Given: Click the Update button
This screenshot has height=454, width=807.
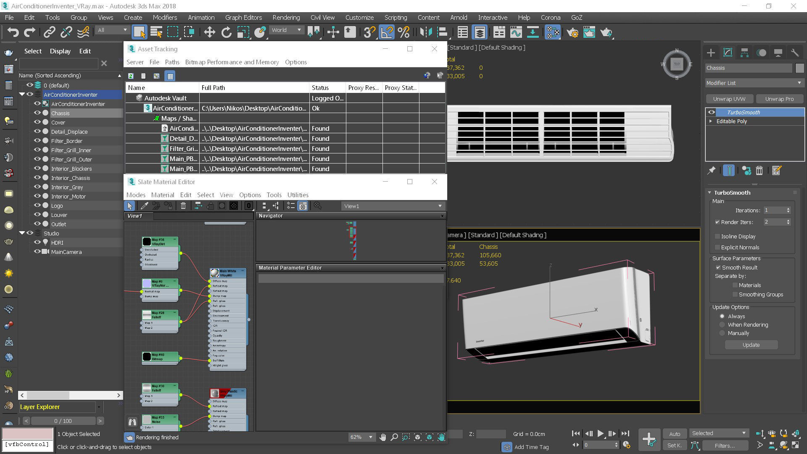Looking at the screenshot, I should [x=751, y=345].
